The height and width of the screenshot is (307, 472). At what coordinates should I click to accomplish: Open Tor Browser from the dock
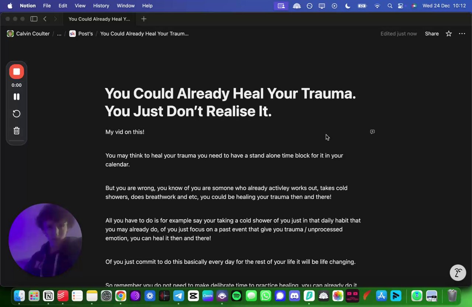tap(135, 296)
